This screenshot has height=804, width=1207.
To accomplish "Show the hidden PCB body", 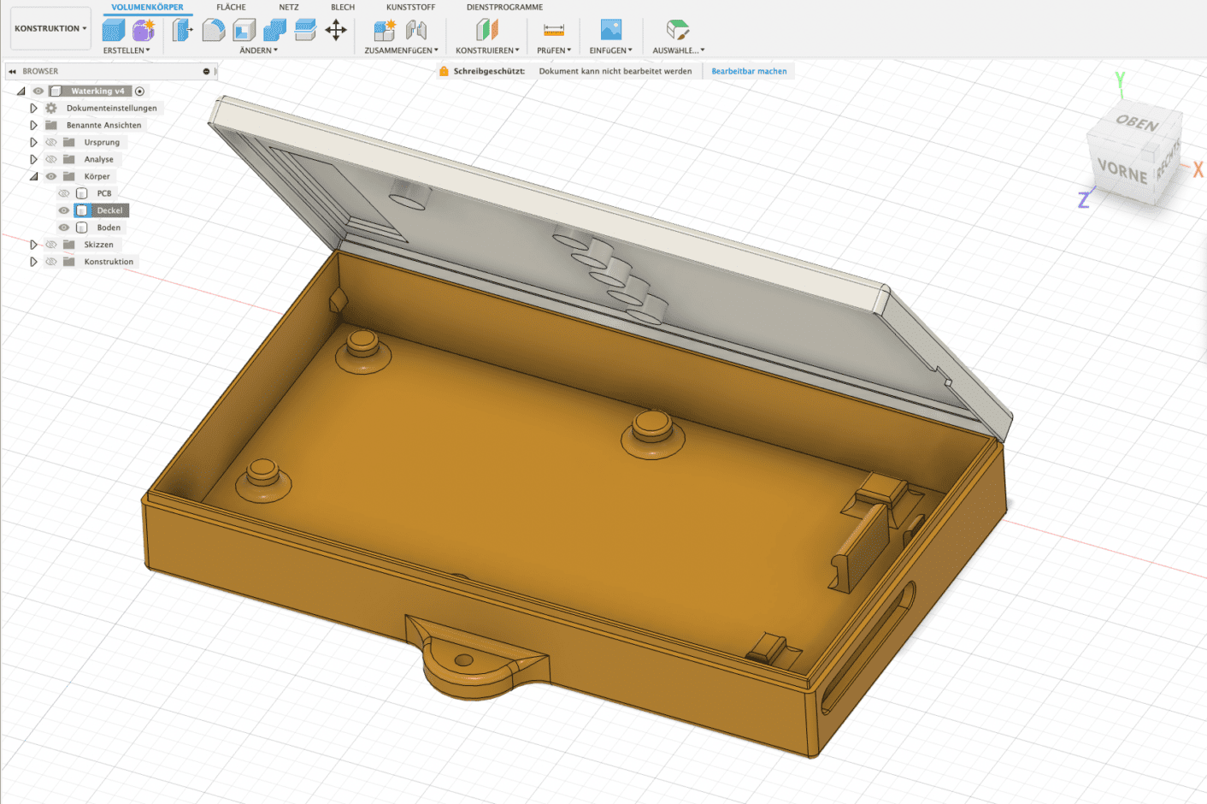I will click(x=64, y=193).
